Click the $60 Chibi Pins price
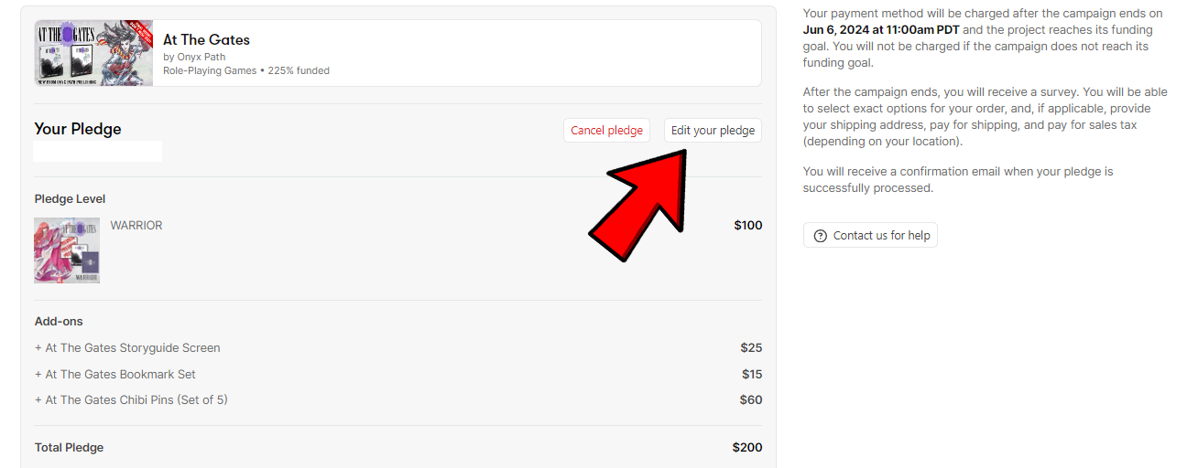The height and width of the screenshot is (468, 1187). pos(750,400)
